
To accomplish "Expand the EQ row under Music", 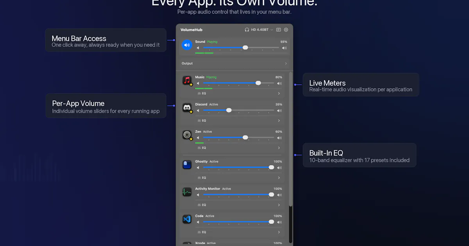I will 238,93.
